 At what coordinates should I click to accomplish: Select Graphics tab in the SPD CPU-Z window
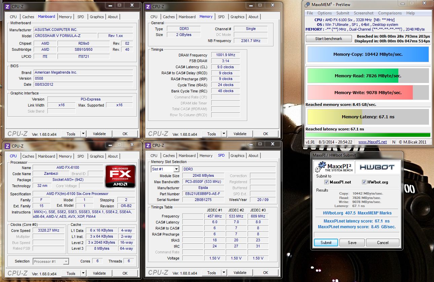(x=238, y=156)
